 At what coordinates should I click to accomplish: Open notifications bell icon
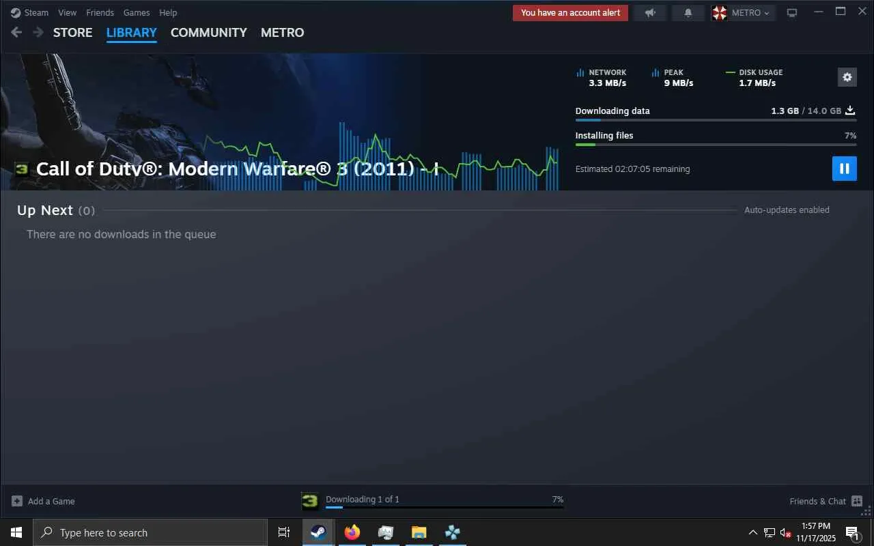pyautogui.click(x=688, y=12)
